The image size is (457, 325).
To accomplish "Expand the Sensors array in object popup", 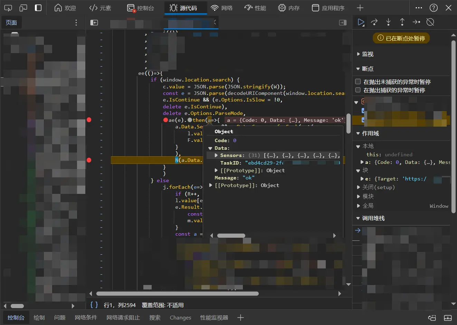I will (x=216, y=156).
